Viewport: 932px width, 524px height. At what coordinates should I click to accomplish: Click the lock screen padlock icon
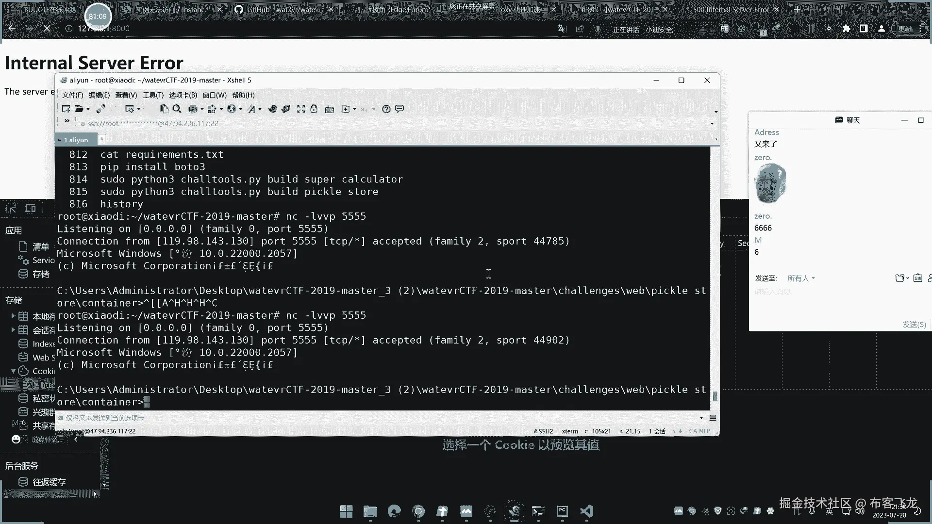click(x=314, y=109)
